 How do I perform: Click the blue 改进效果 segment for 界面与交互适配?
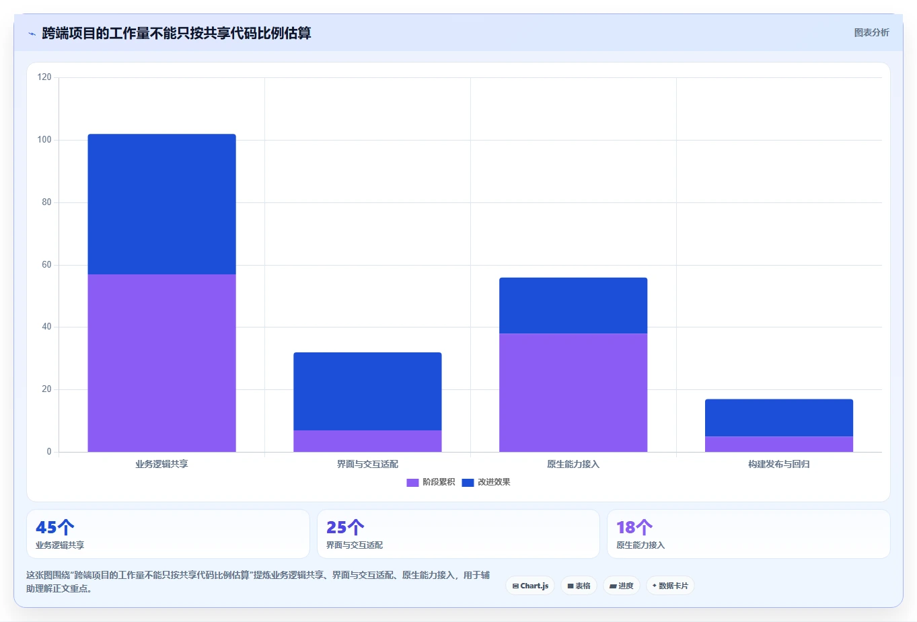coord(367,391)
